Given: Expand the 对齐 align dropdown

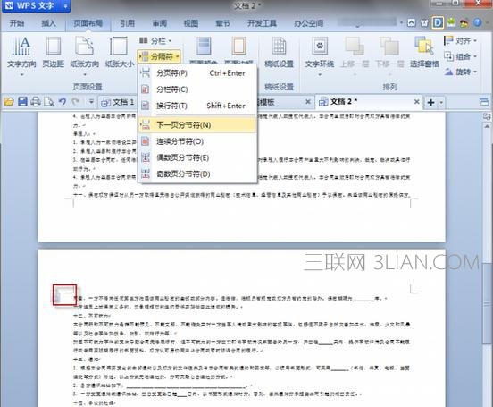Looking at the screenshot, I should (461, 41).
